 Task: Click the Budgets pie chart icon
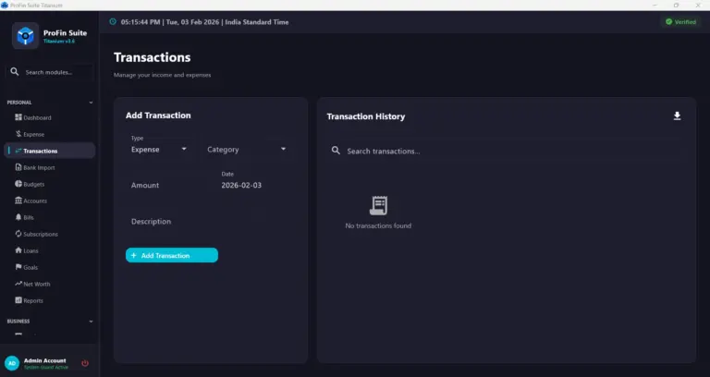18,184
